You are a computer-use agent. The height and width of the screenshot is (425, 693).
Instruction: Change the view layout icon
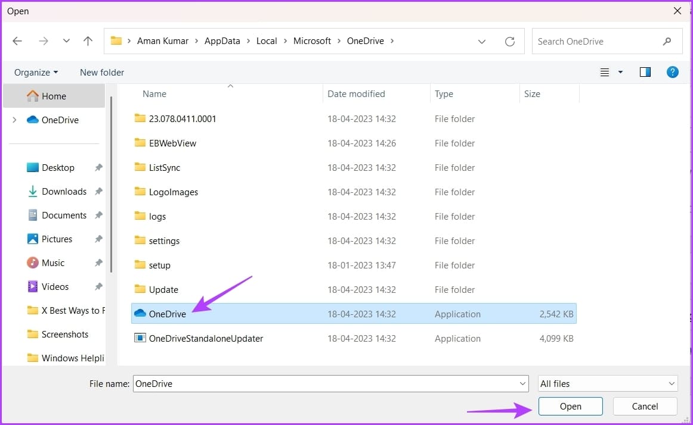(605, 73)
